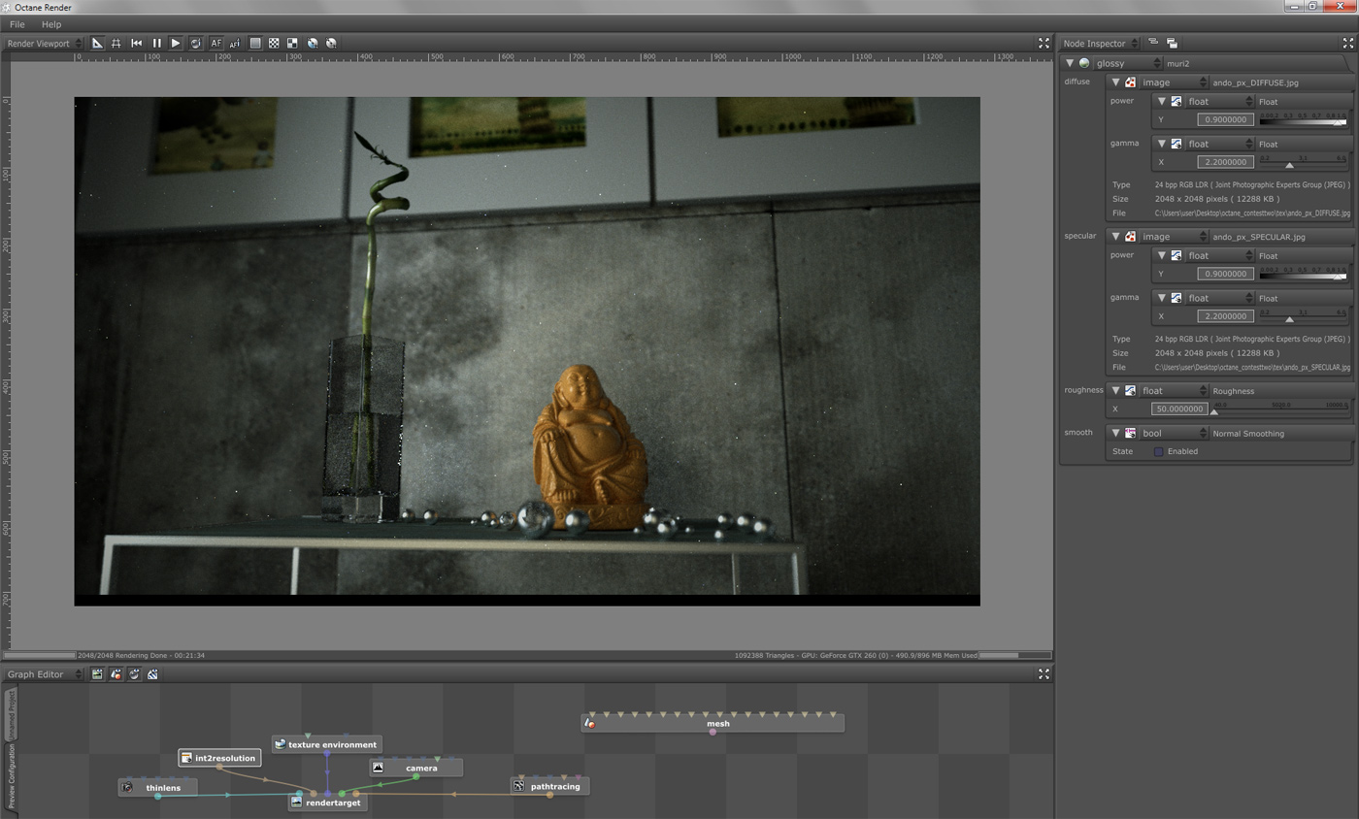The image size is (1359, 819).
Task: Click the grid/crop region icon in viewport toolbar
Action: point(116,43)
